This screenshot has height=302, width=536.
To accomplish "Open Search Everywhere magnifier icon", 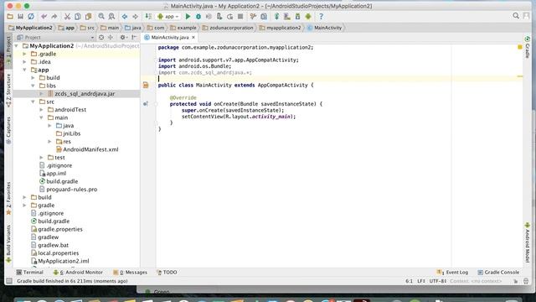I will coord(516,16).
